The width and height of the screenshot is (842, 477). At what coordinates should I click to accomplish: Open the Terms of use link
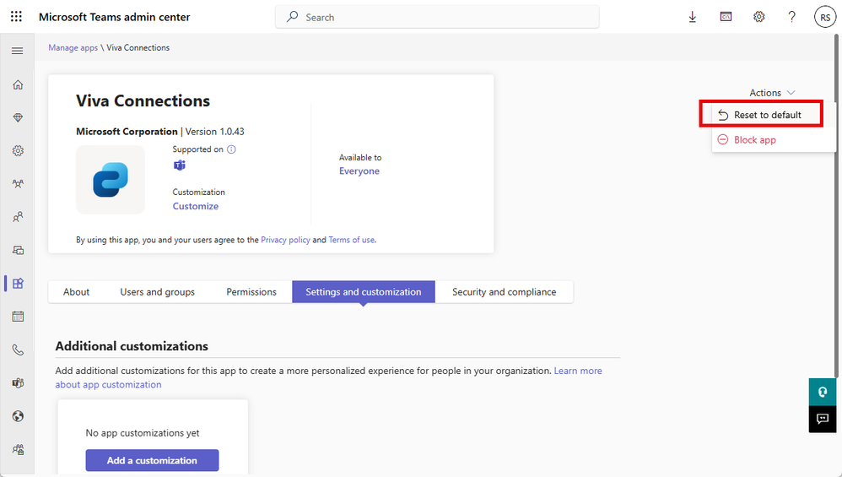pos(352,240)
